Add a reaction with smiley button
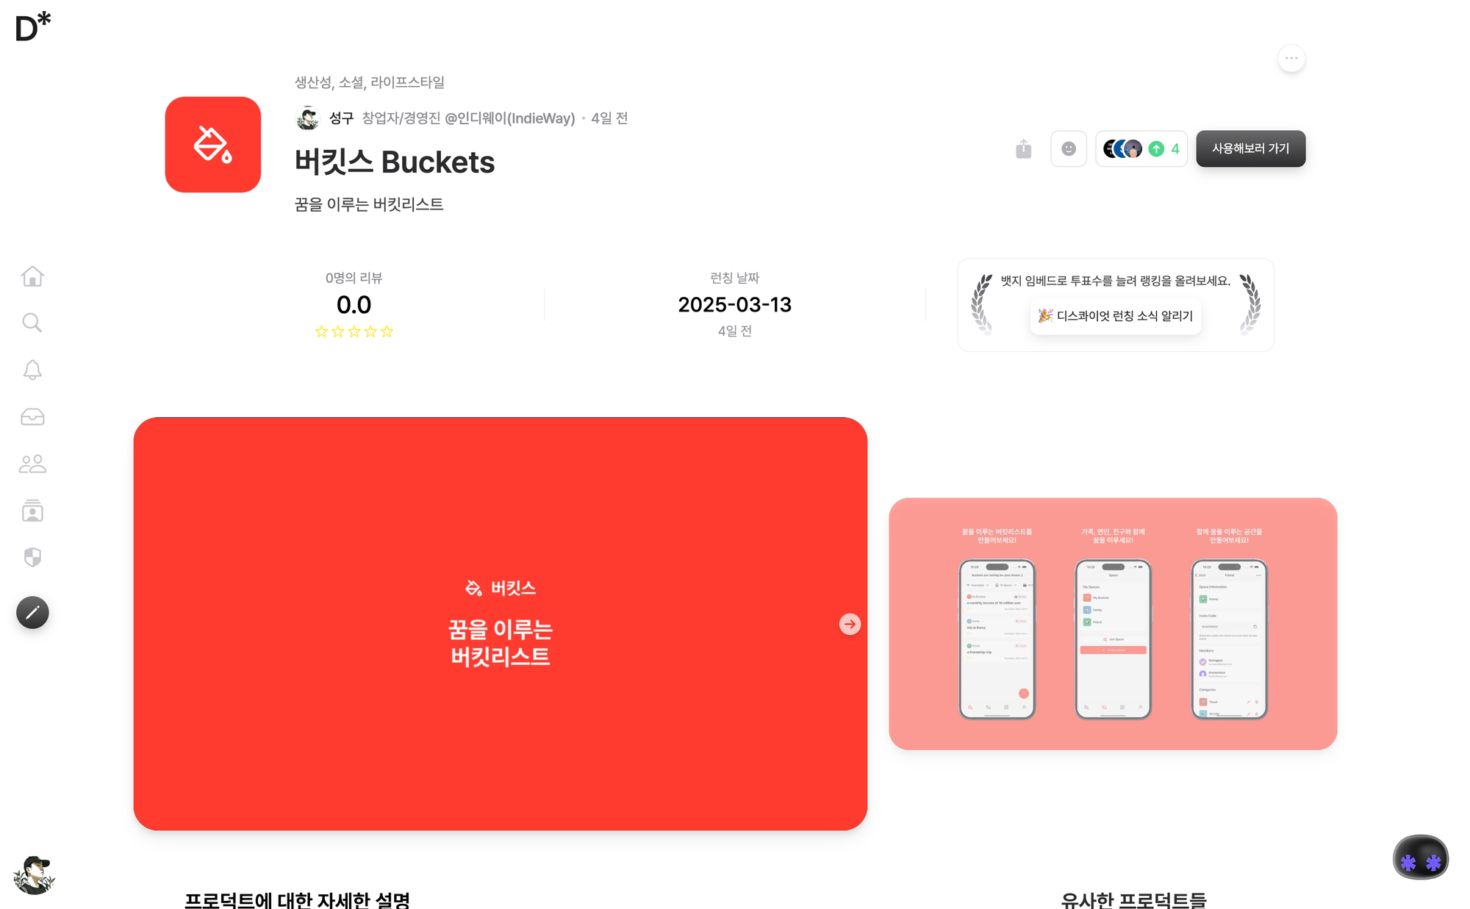This screenshot has height=909, width=1470. point(1069,149)
